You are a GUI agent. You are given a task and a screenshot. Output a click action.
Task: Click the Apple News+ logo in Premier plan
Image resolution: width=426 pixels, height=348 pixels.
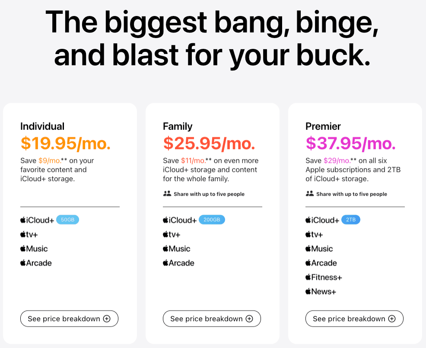coord(321,291)
